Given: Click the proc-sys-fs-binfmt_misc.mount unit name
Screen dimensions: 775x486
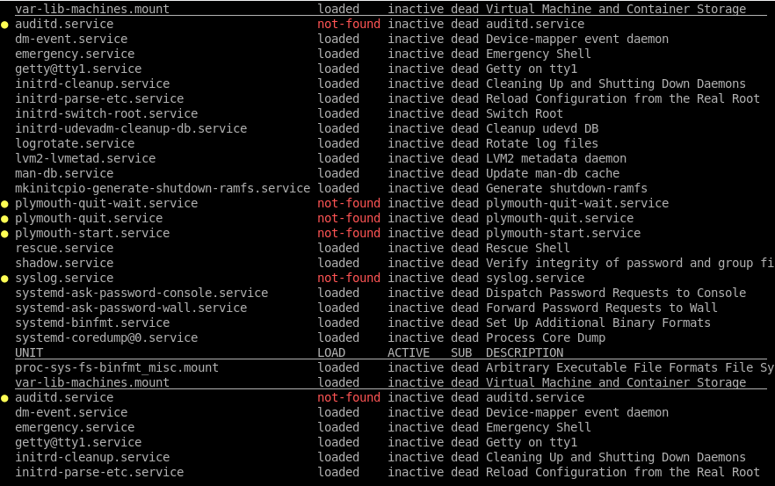Looking at the screenshot, I should (x=117, y=367).
